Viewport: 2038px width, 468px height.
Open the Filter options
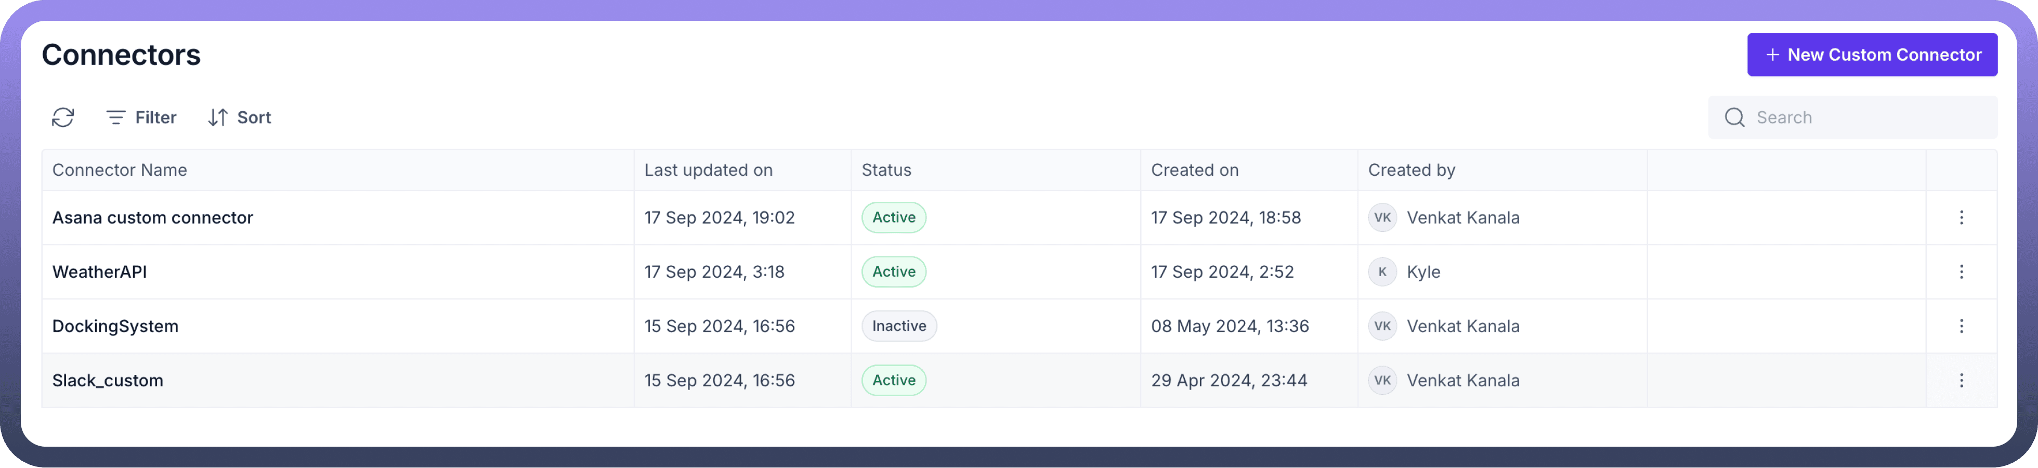tap(141, 117)
